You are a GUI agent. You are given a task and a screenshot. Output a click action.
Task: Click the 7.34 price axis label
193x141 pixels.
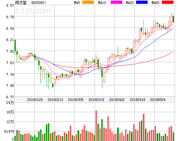click(x=10, y=74)
